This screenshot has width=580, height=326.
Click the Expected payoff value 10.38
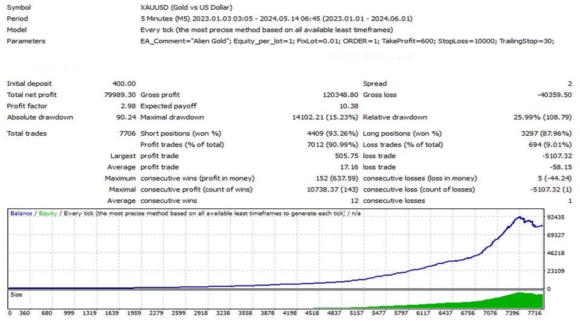click(x=349, y=106)
